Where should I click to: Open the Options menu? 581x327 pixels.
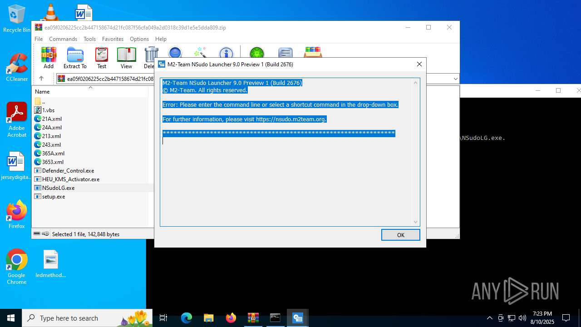tap(139, 39)
